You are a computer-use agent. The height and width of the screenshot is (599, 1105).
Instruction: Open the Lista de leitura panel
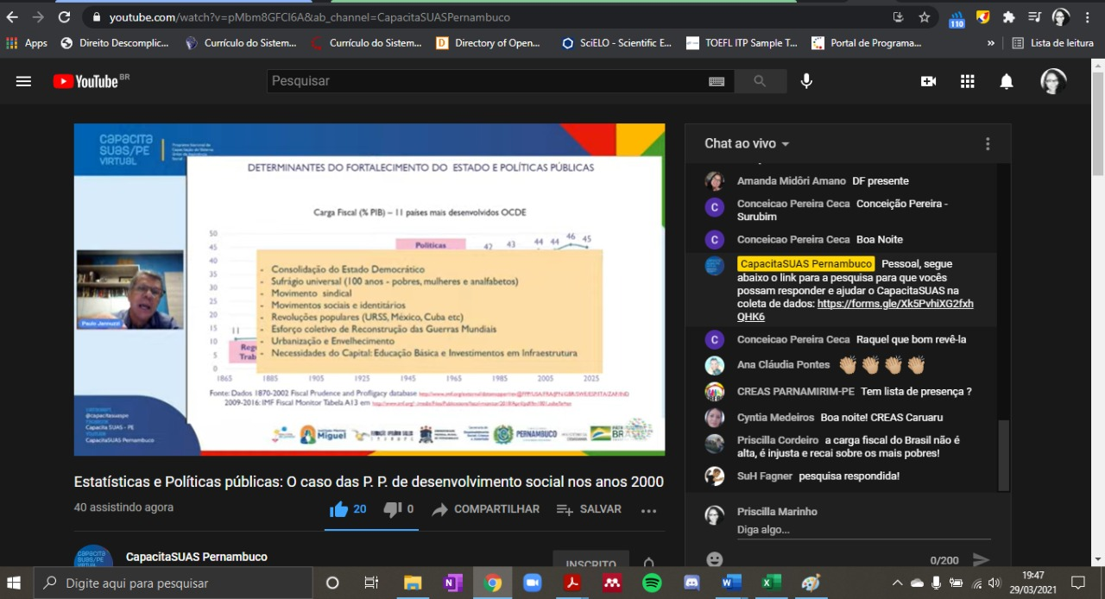(x=1053, y=43)
